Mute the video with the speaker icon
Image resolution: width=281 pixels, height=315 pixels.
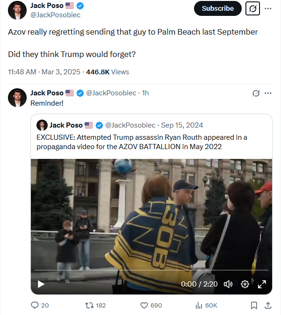pyautogui.click(x=228, y=284)
